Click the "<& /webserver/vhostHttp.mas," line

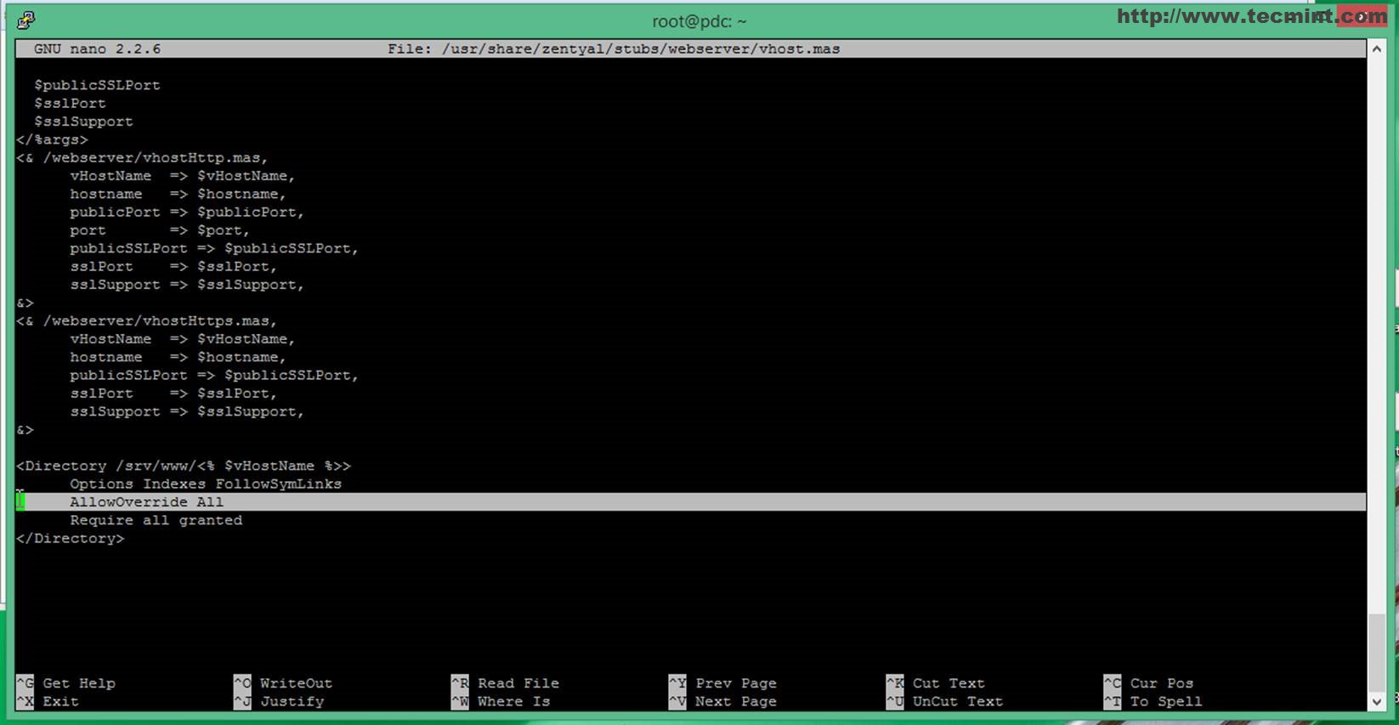coord(142,158)
